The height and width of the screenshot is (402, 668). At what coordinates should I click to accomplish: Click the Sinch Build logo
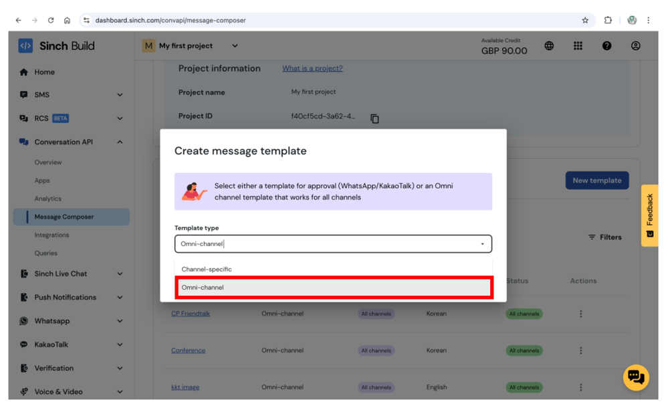click(57, 46)
